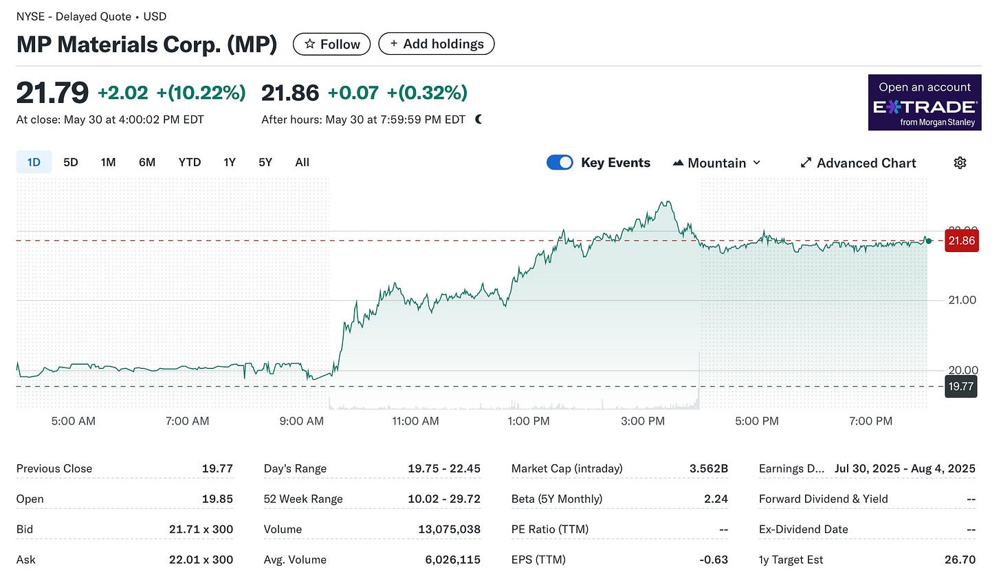1001x581 pixels.
Task: Click the Bid value 21.71 x 300
Action: point(201,529)
